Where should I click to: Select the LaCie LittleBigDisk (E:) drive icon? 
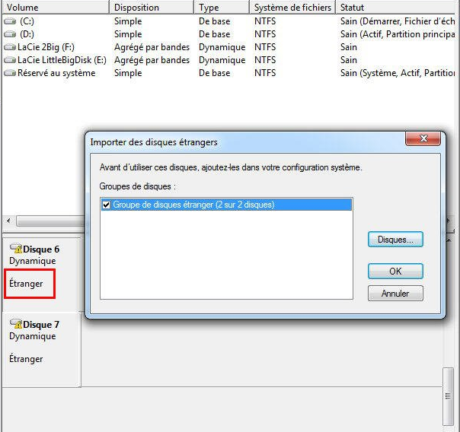tap(10, 60)
